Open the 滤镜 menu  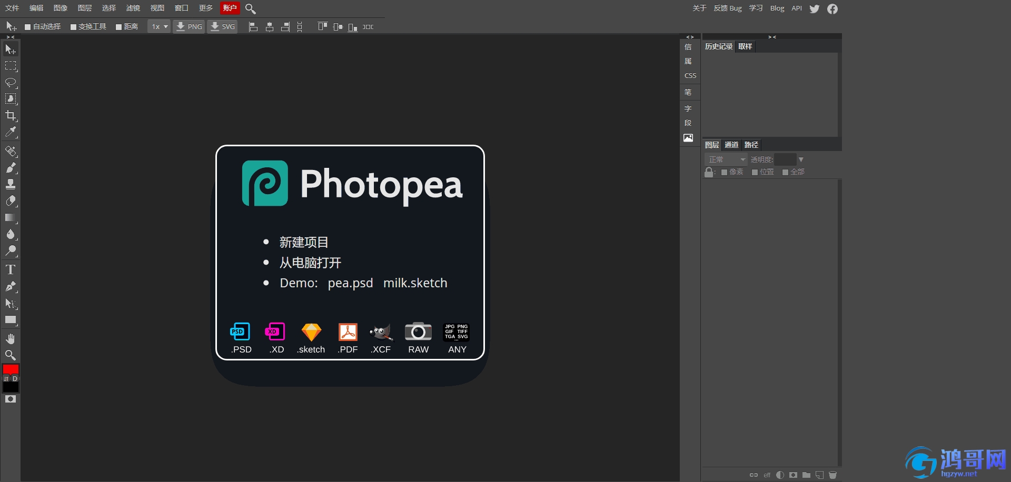133,8
